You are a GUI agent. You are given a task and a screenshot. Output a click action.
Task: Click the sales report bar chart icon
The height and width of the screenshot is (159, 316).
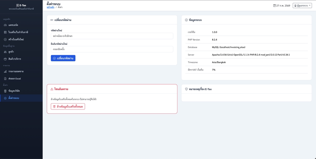click(5, 71)
